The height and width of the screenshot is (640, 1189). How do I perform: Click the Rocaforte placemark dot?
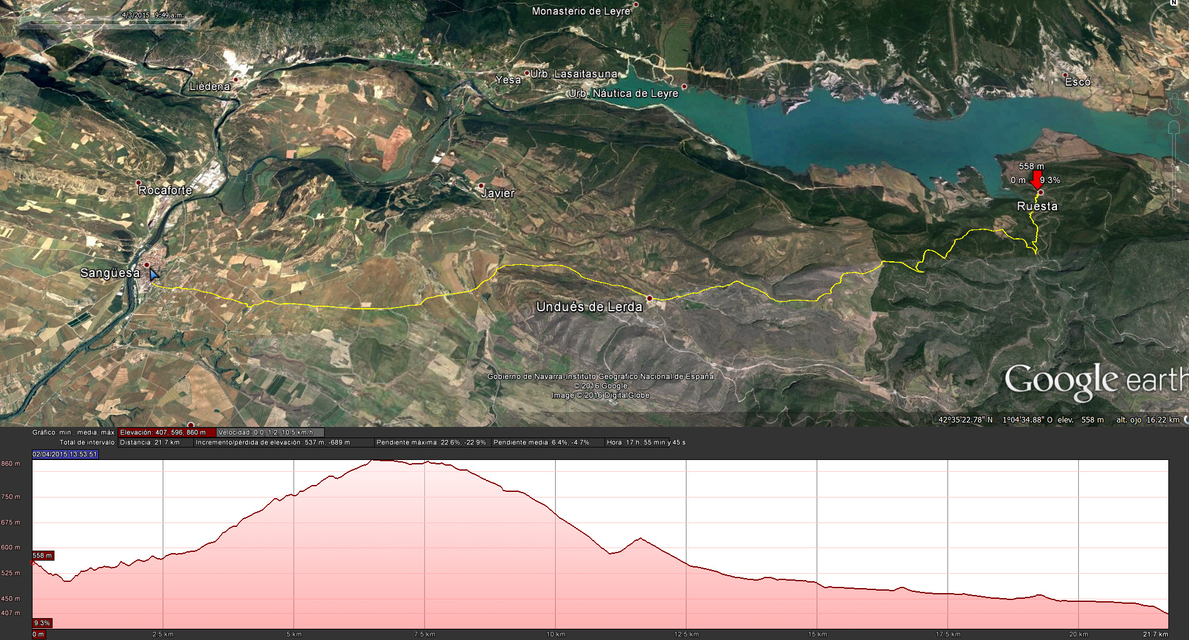(138, 183)
